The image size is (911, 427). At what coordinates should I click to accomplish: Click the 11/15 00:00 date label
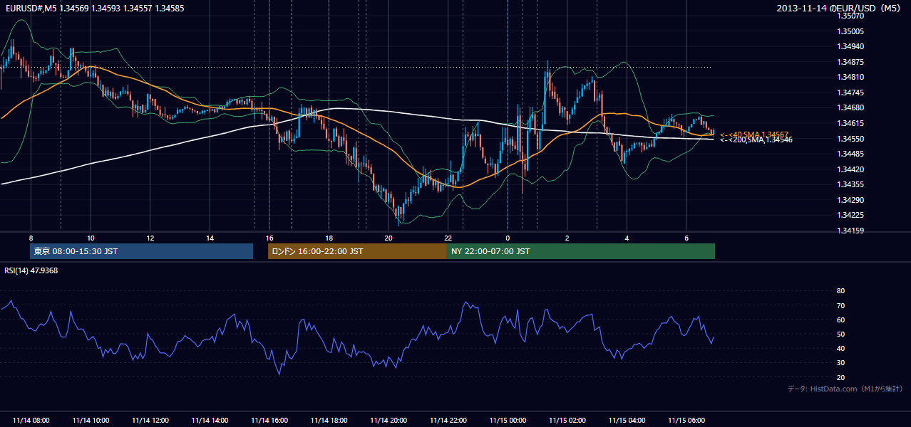point(508,421)
